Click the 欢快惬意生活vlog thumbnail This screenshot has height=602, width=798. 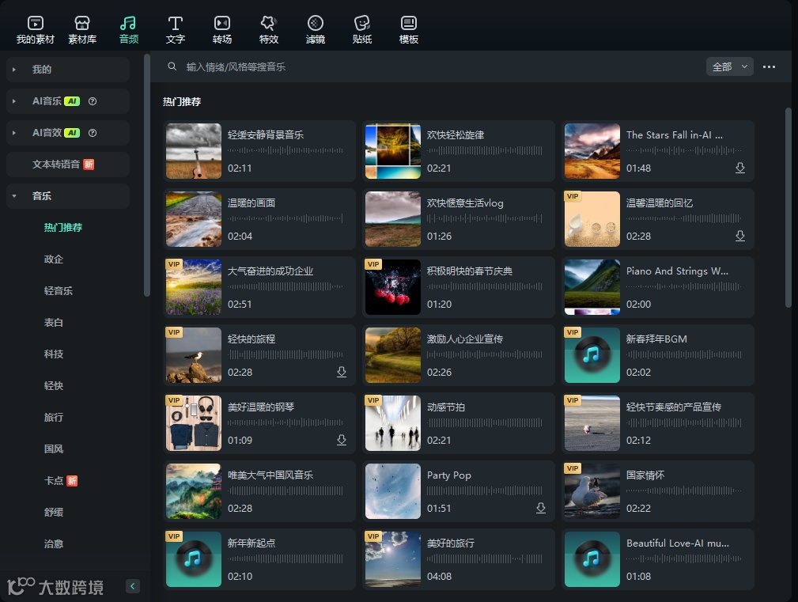point(393,219)
